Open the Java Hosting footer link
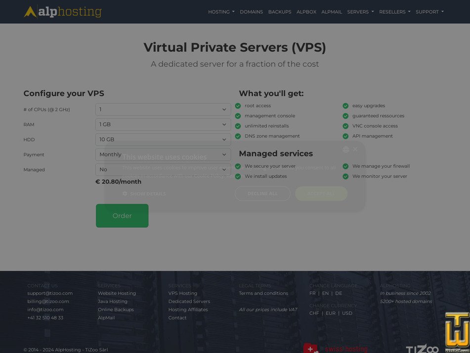Screen dimensions: 470x353 (x=113, y=302)
